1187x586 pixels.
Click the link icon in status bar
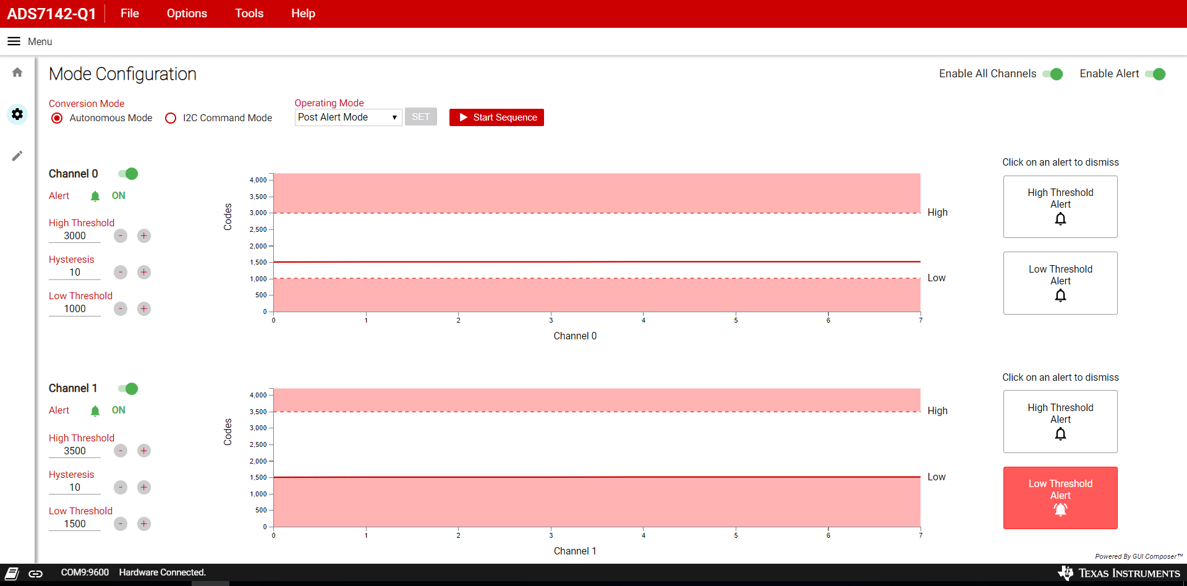[36, 574]
